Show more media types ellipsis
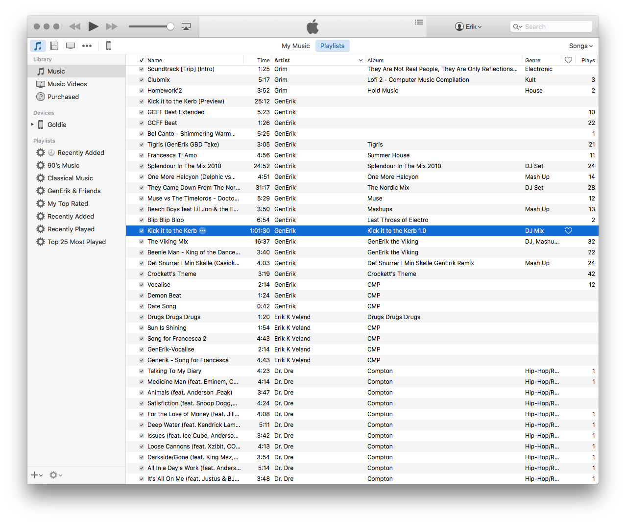 coord(87,46)
